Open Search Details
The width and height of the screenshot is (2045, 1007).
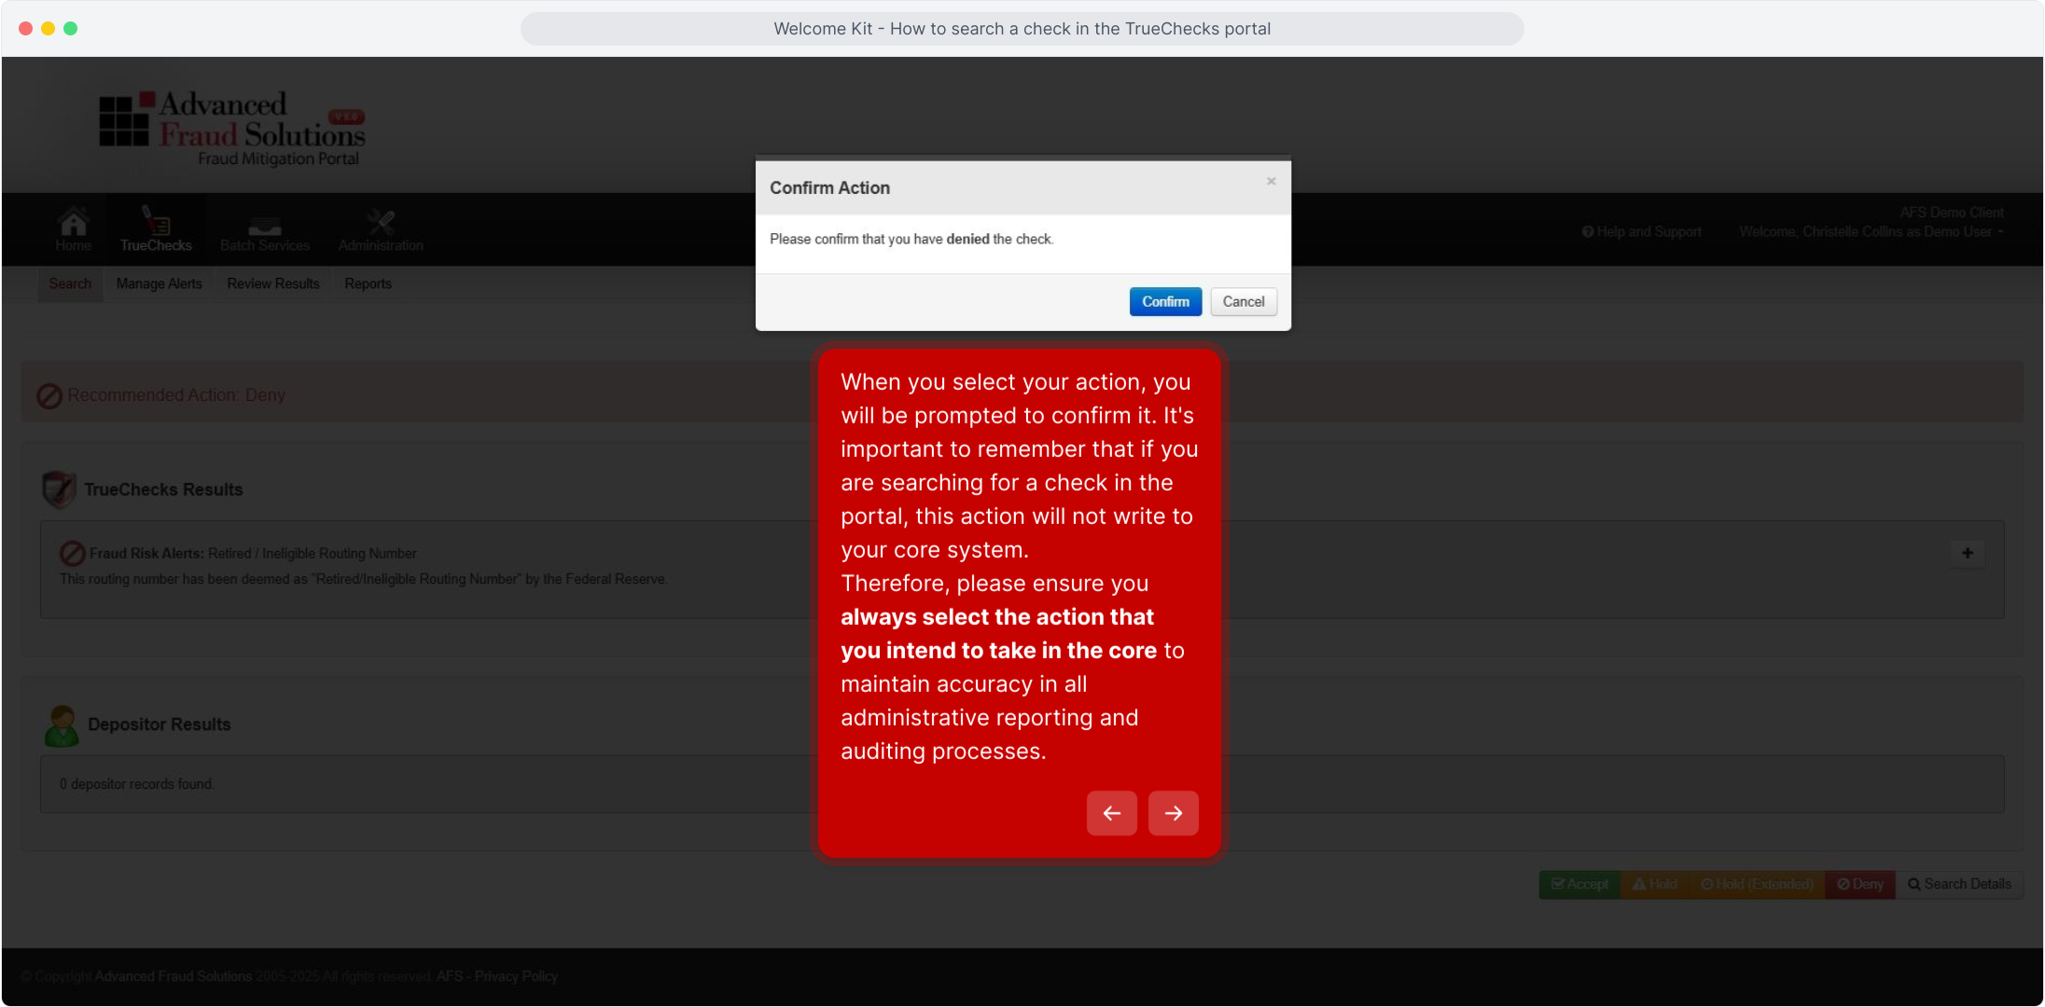[1959, 884]
